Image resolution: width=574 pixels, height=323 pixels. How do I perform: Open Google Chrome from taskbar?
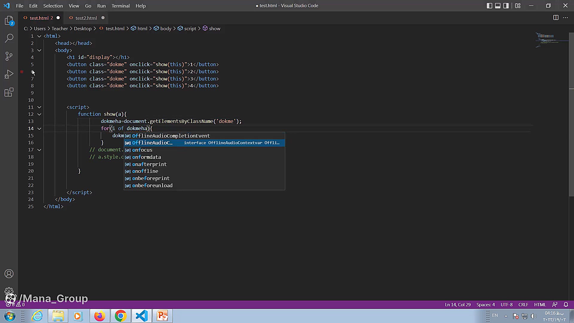[x=120, y=316]
